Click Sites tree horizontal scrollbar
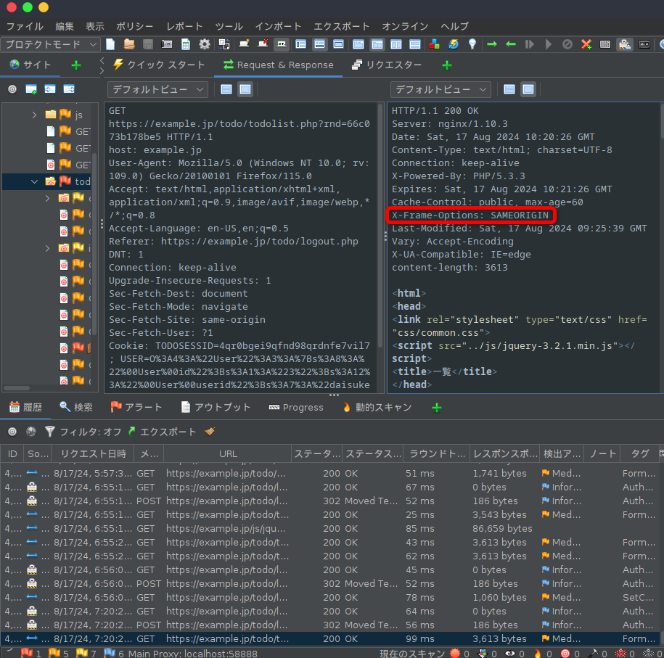 [x=17, y=388]
